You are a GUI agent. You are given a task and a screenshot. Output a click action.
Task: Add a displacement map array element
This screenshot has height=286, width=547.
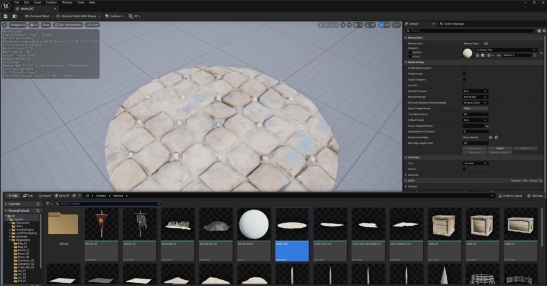(490, 137)
